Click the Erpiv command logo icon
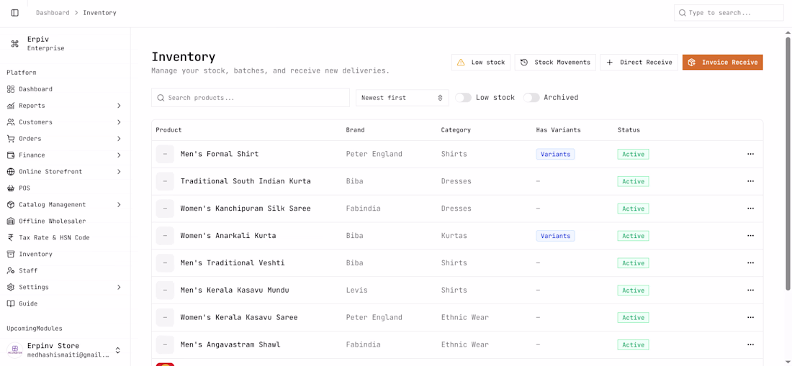The image size is (792, 366). click(x=14, y=44)
